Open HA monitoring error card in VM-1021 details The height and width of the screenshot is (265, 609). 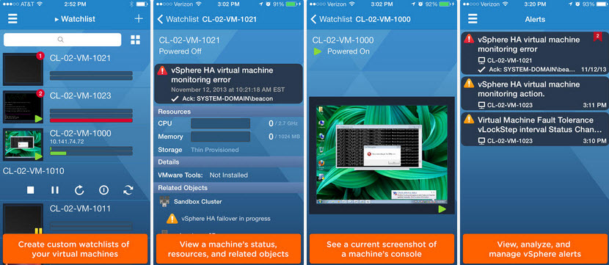(x=228, y=84)
